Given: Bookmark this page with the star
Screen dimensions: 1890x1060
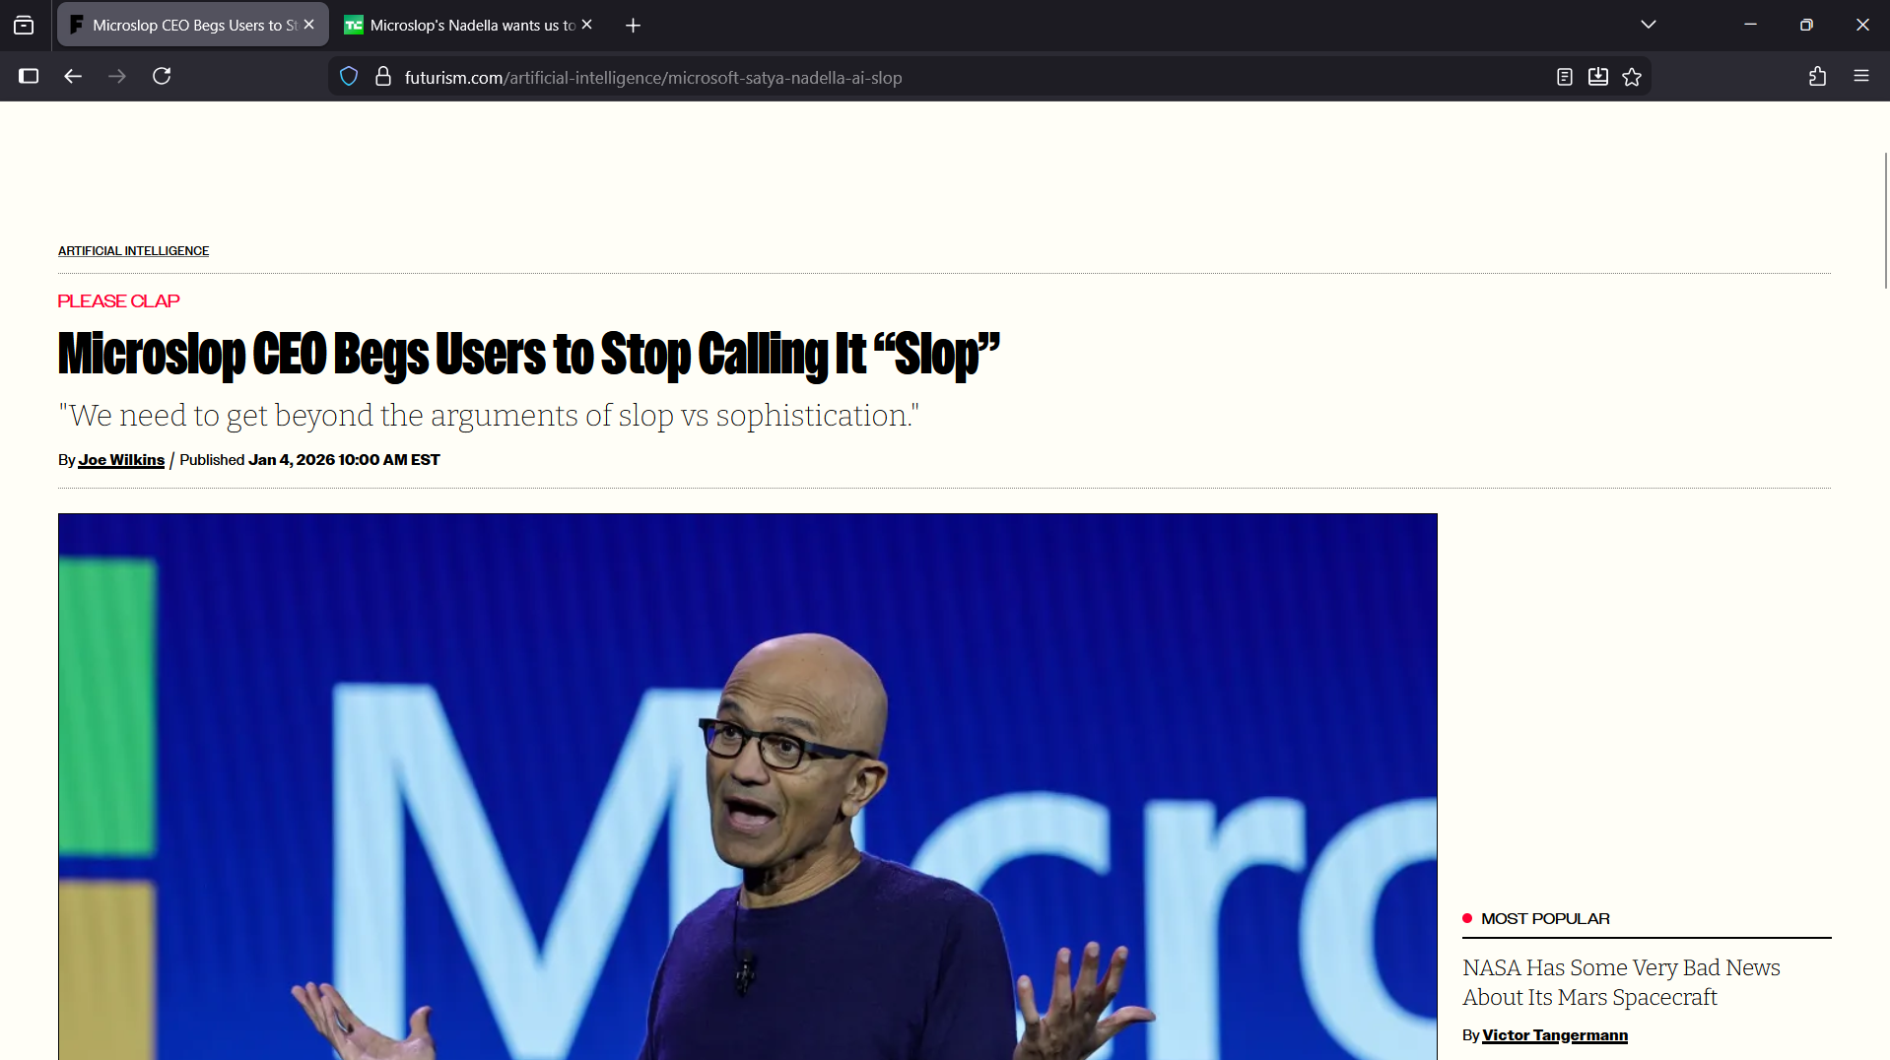Looking at the screenshot, I should click(1632, 77).
